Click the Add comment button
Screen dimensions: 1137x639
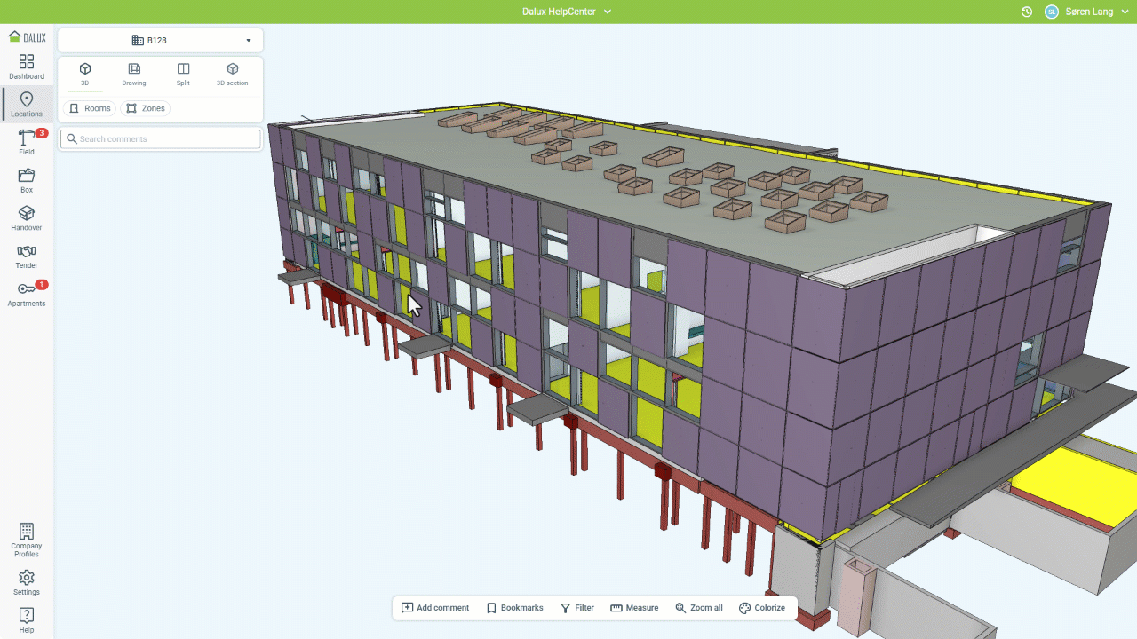435,608
